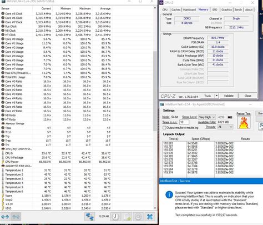Click the circle icon beside NB Ratio row

pos(3,115)
